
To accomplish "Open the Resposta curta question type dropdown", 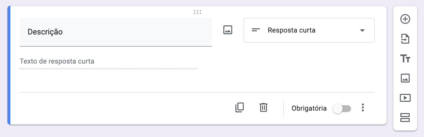I will (309, 30).
